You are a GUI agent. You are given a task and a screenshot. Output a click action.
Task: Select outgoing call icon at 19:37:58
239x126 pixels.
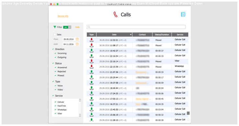pyautogui.click(x=91, y=83)
